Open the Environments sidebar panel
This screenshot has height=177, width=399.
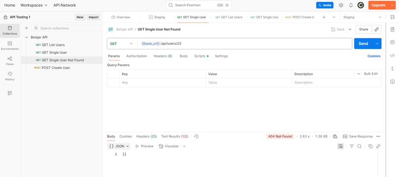[x=10, y=45]
